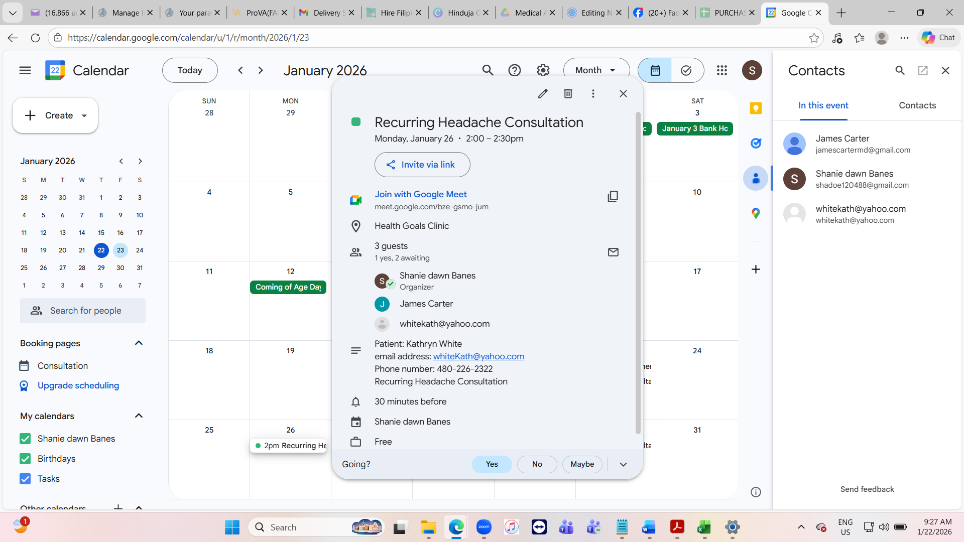Switch to Contacts tab in panel
The image size is (964, 542).
917,105
